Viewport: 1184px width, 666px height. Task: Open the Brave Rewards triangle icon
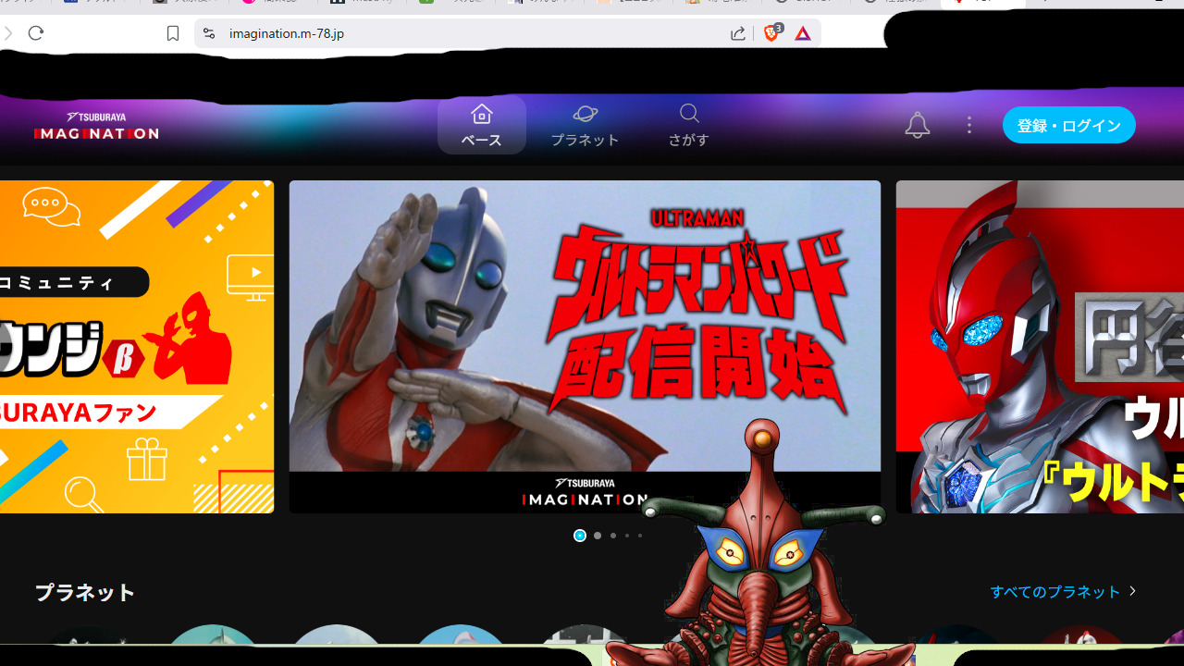click(x=803, y=33)
